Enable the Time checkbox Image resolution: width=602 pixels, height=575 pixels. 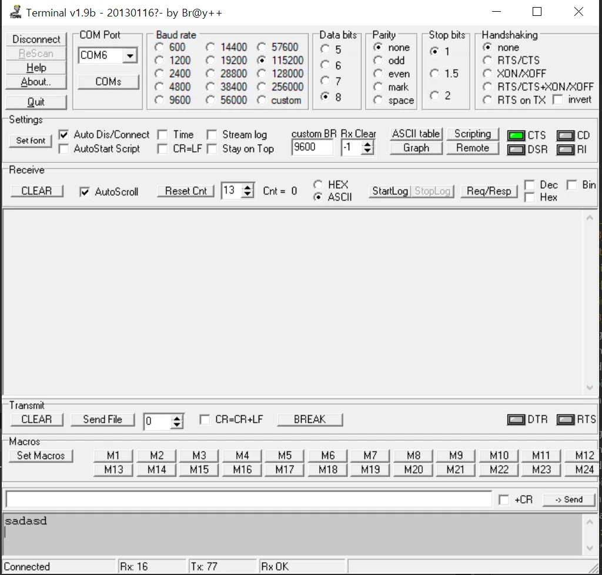(x=162, y=135)
